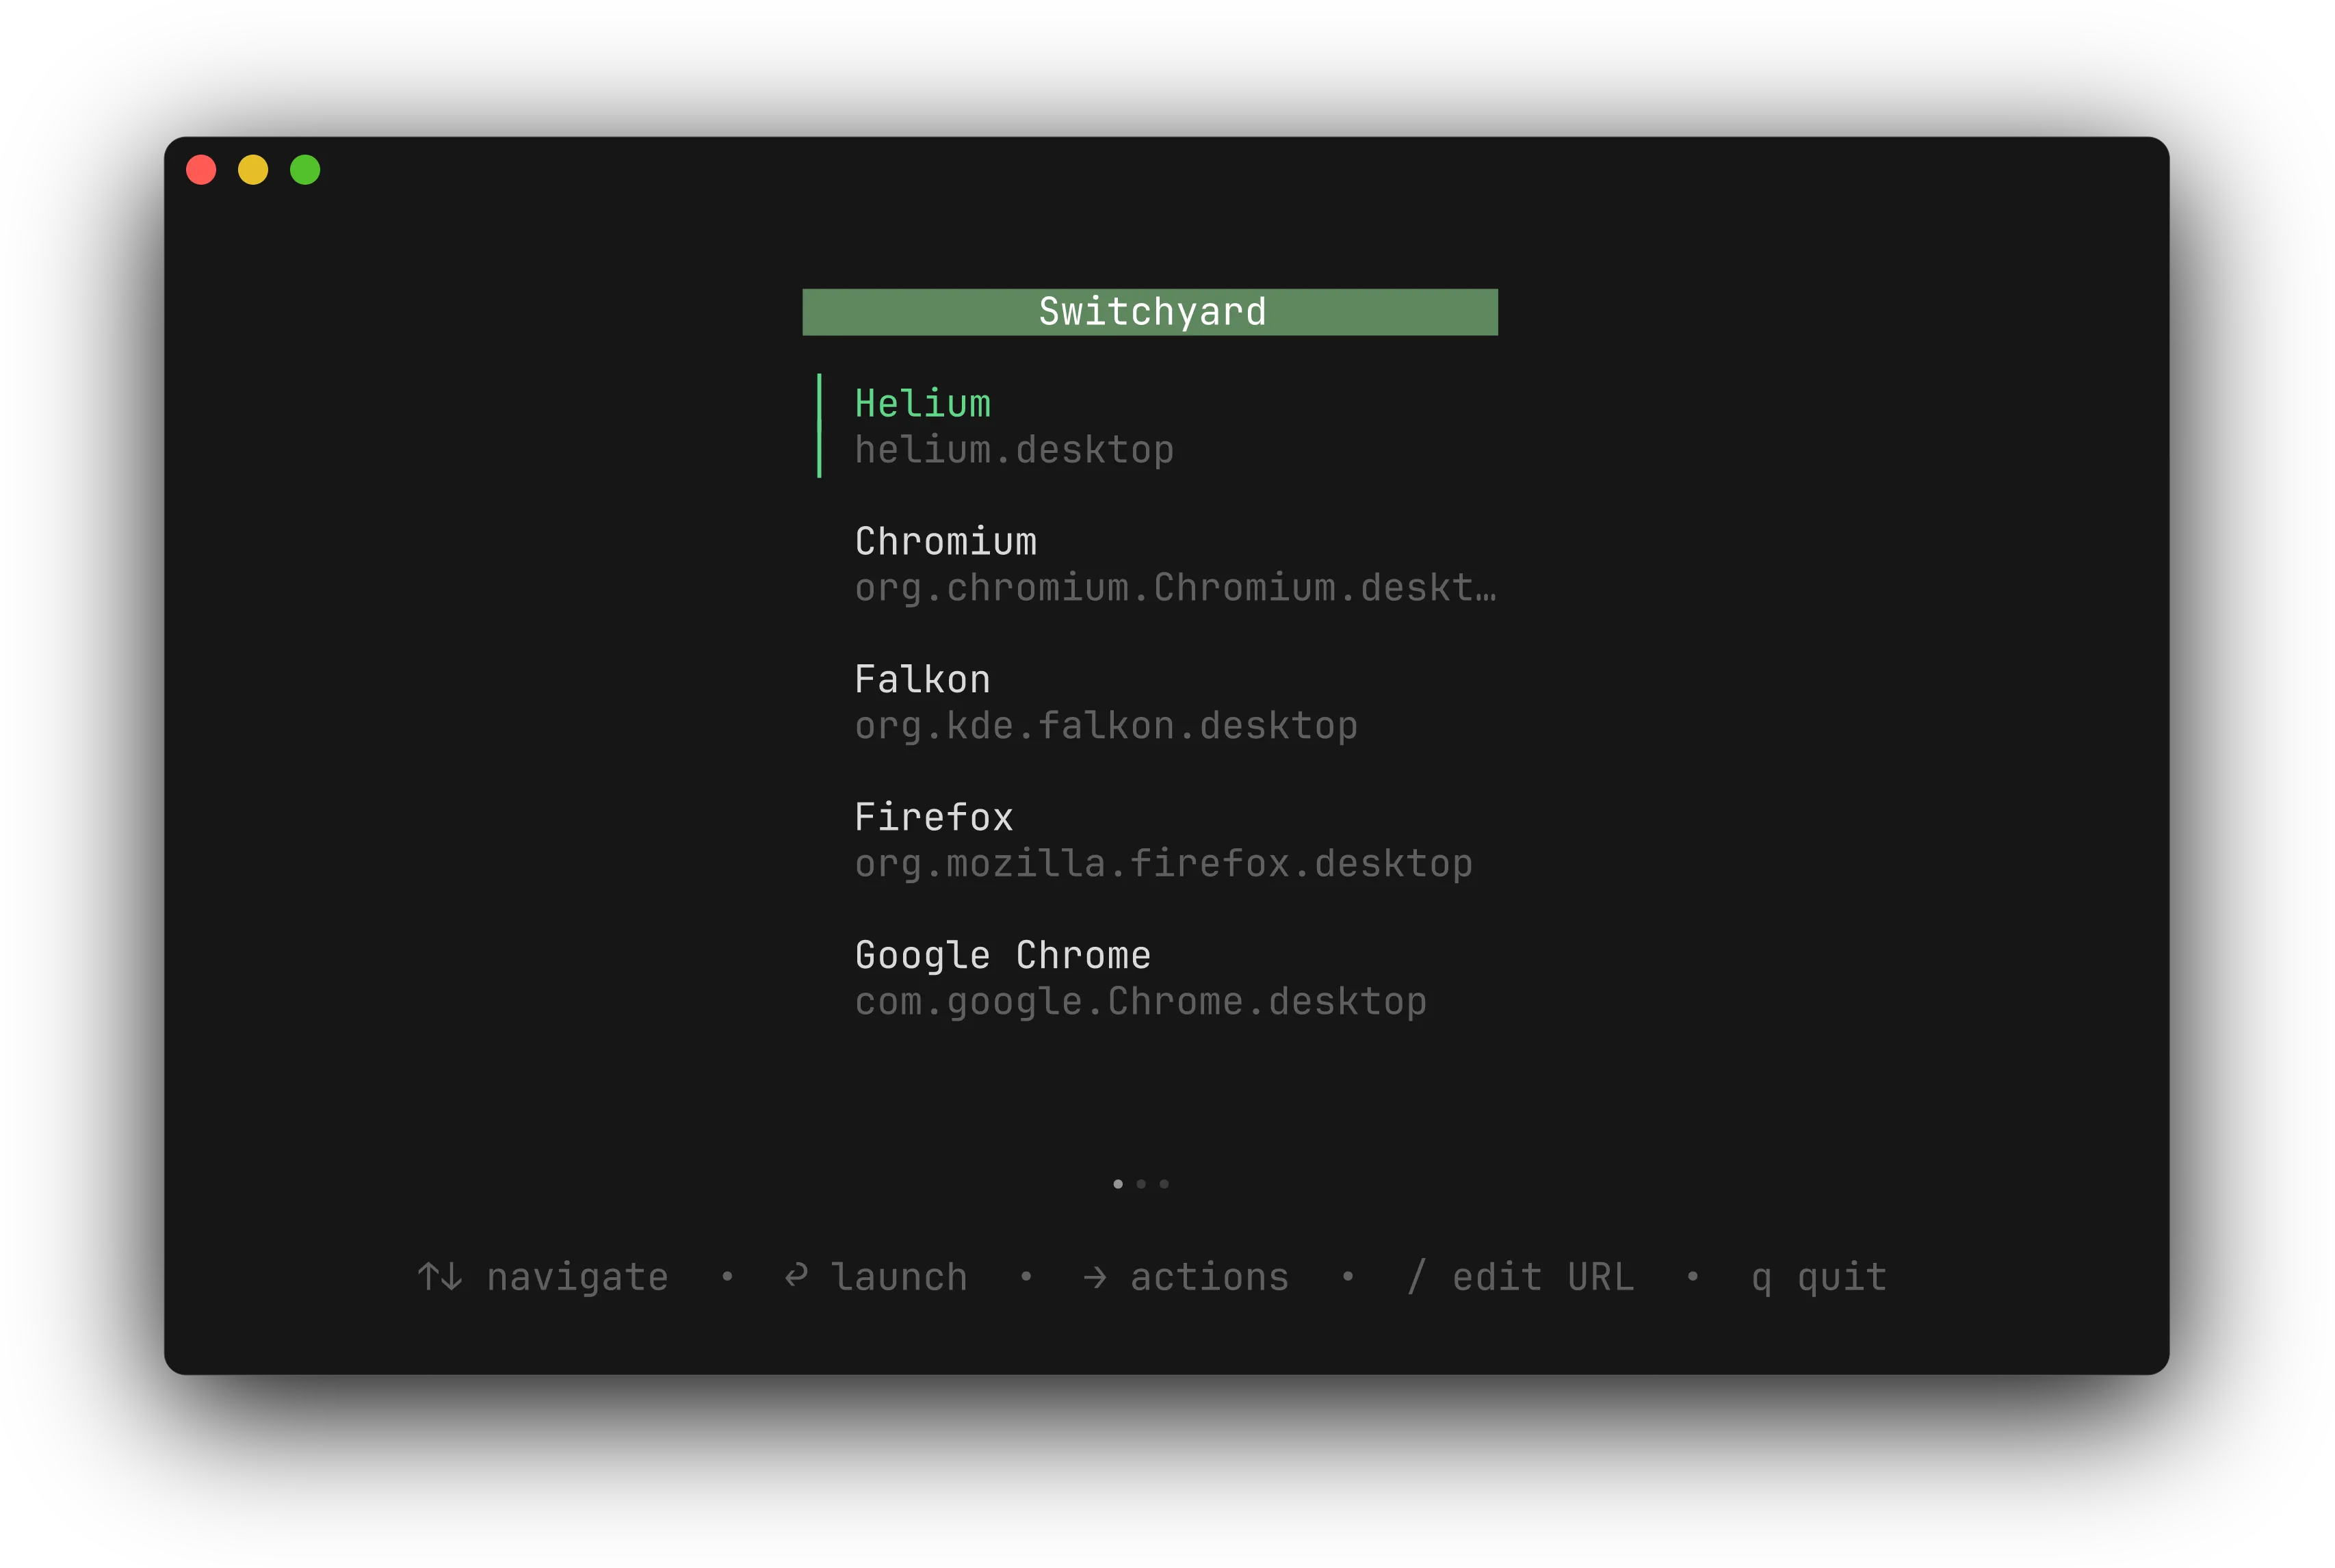
Task: Go to the third pagination dot
Action: (x=1164, y=1184)
